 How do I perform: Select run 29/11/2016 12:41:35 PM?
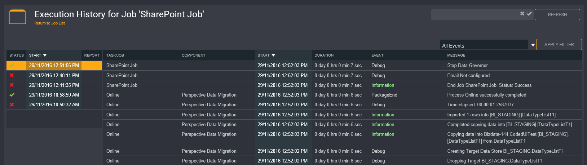click(x=54, y=85)
